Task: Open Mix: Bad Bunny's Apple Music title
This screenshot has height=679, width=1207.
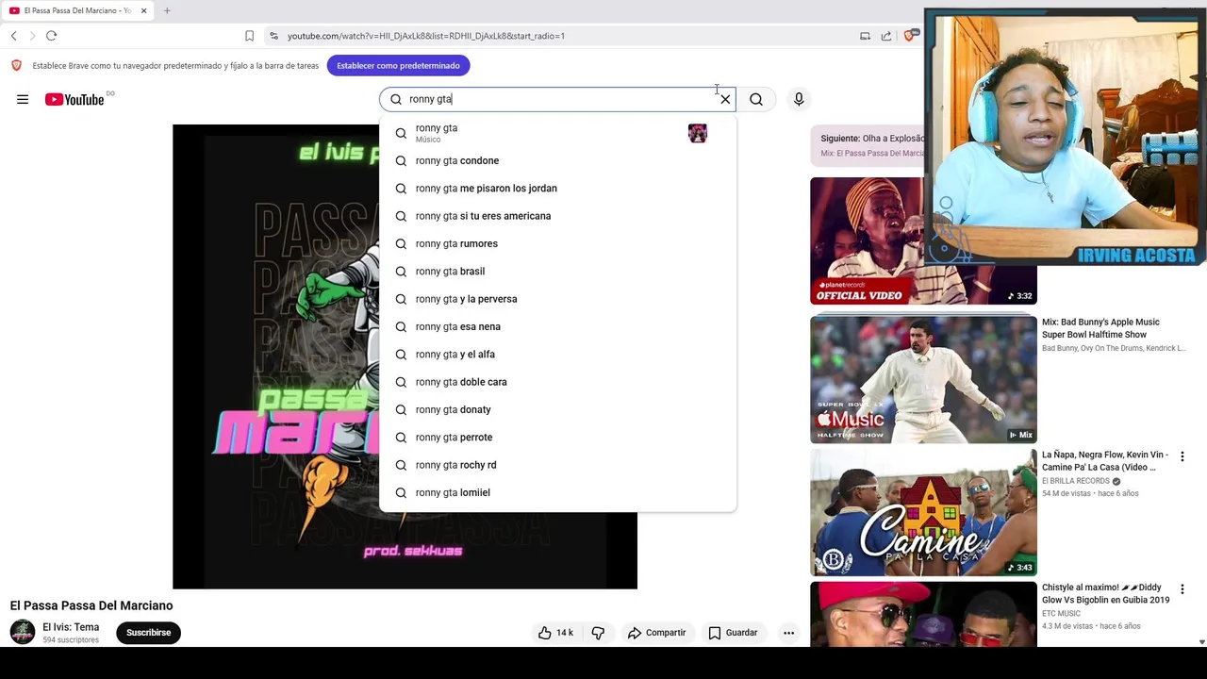Action: pyautogui.click(x=1100, y=328)
